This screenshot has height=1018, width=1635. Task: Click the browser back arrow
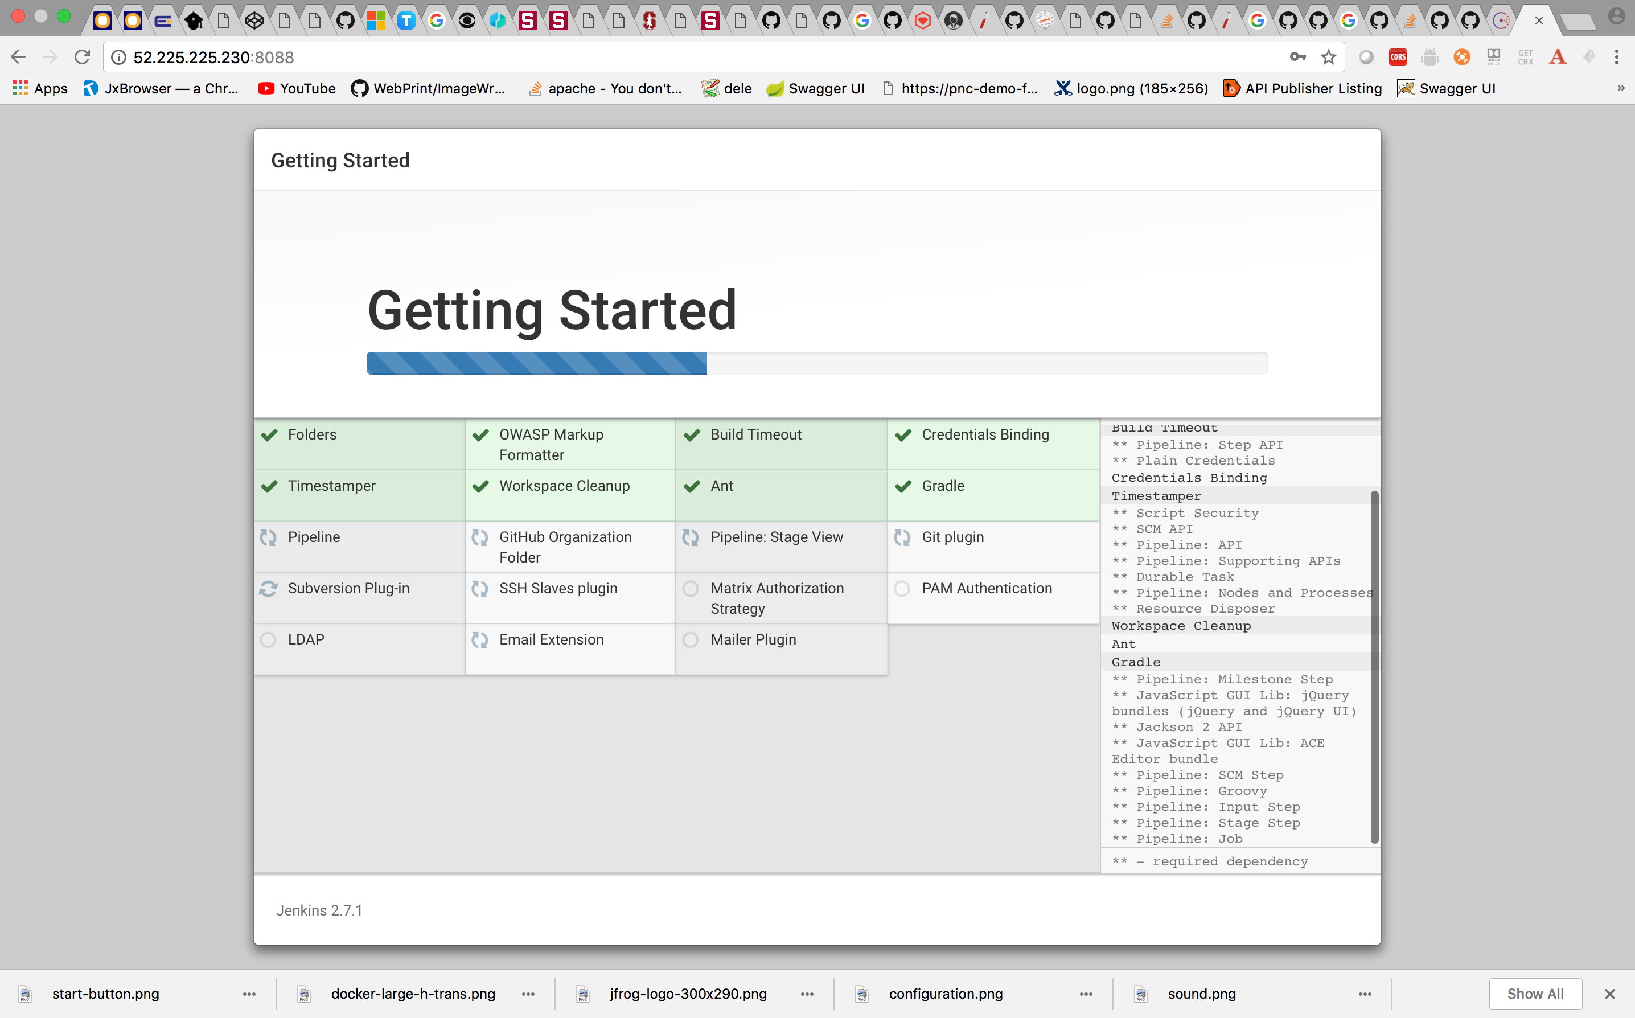coord(18,58)
